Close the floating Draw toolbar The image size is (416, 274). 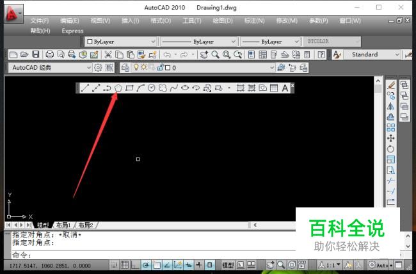tap(292, 85)
